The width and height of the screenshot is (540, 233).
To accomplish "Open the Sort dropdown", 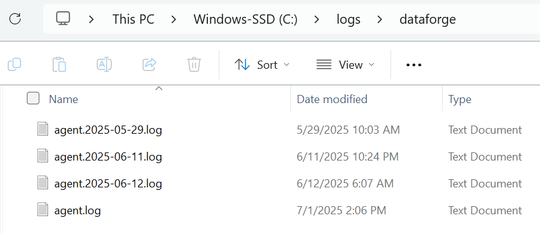I will 262,65.
